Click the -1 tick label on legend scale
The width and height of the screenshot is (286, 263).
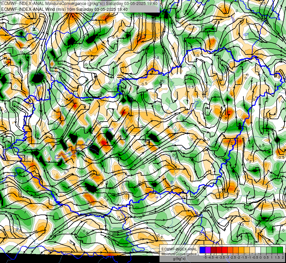pos(249,257)
